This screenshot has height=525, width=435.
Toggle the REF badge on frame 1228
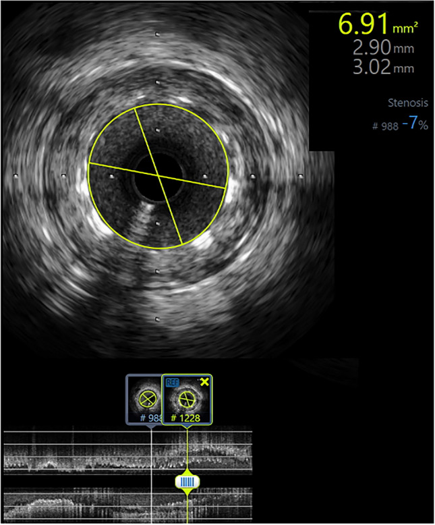coord(172,383)
